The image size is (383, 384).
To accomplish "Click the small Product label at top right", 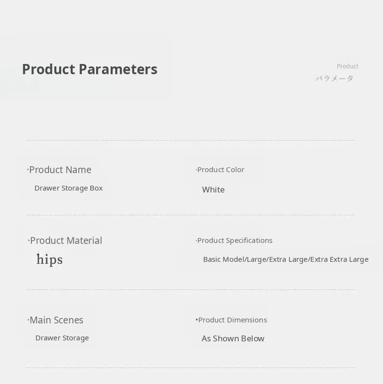I will pos(348,66).
